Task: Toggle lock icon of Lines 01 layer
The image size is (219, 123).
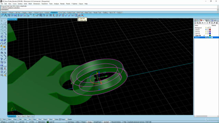Action: click(208, 30)
